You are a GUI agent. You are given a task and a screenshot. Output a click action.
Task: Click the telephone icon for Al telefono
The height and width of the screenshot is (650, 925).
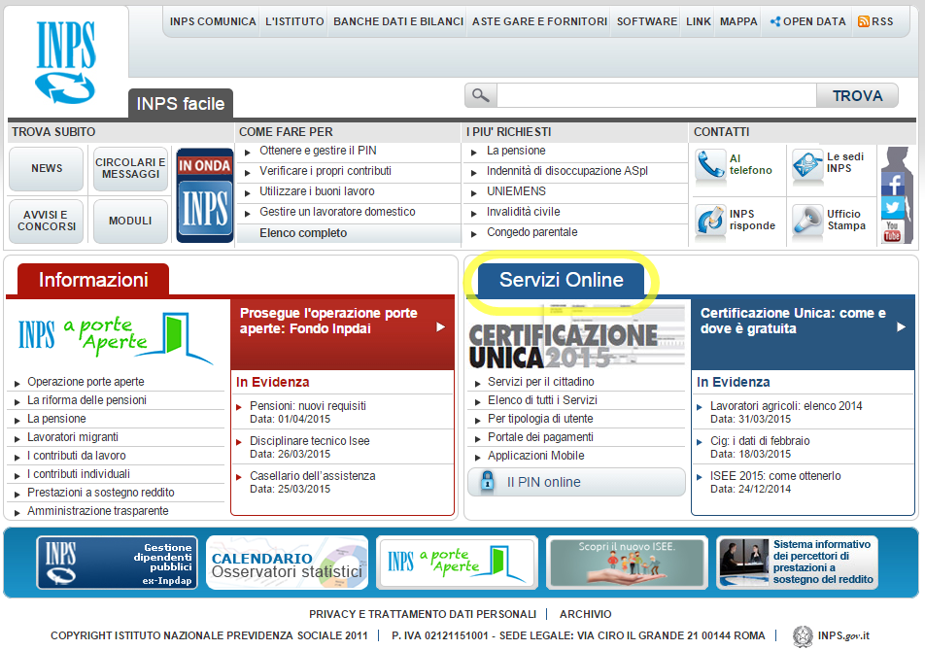[x=710, y=164]
